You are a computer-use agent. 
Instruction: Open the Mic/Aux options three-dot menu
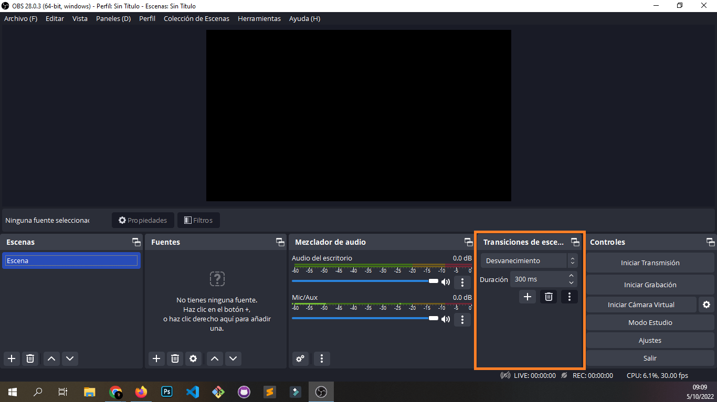click(x=462, y=319)
